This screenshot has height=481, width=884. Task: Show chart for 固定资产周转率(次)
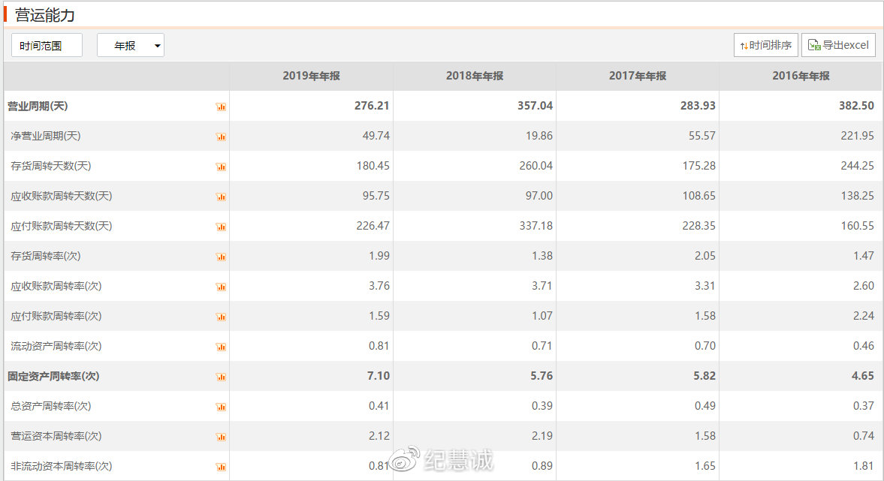(221, 377)
